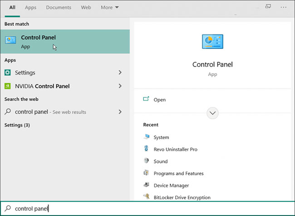Image resolution: width=295 pixels, height=216 pixels.
Task: Open recent item Programs and Features
Action: (x=178, y=173)
